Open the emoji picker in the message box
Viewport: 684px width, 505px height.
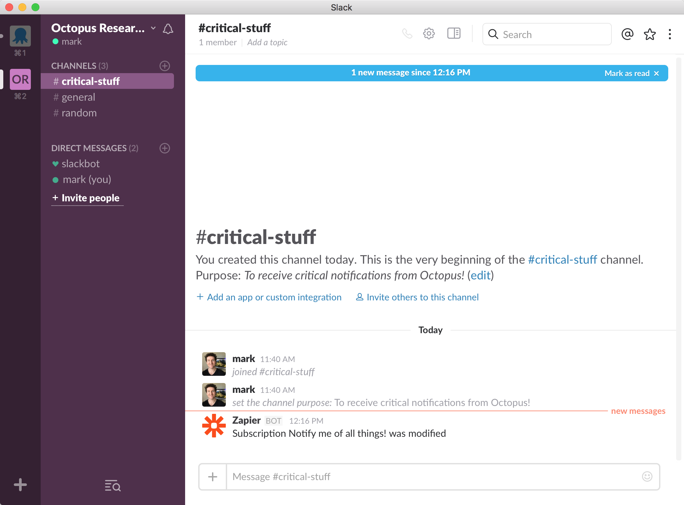point(647,476)
